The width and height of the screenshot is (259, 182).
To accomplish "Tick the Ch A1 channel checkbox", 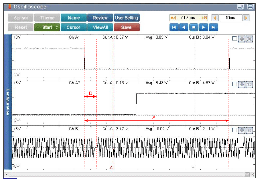I will point(235,39).
